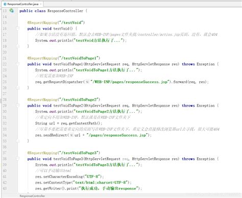242x198 pixels.
Task: Collapse the testVoidToPage3 method at line 38
Action: [17, 159]
